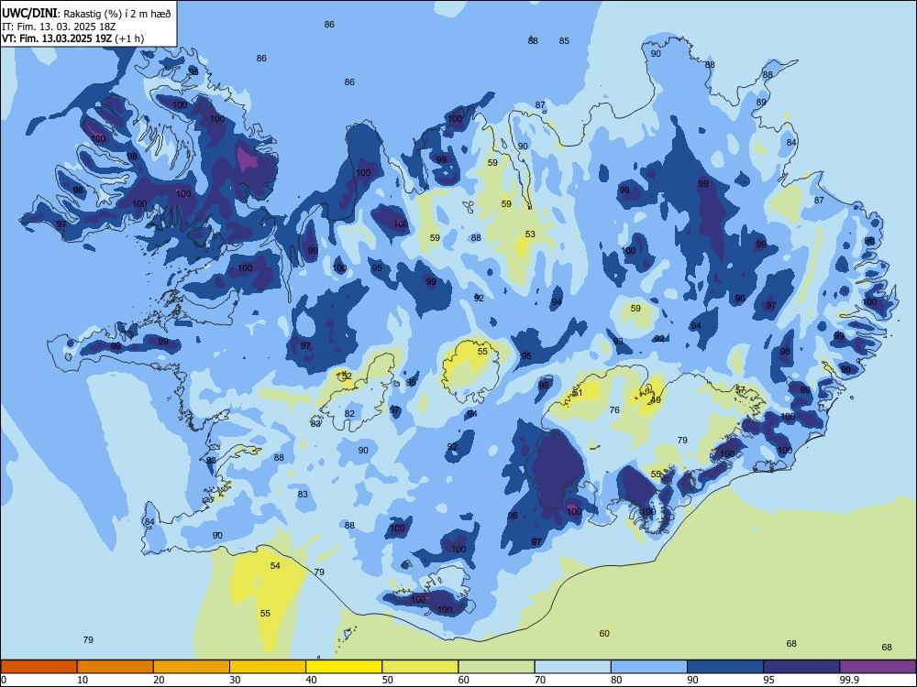Click the '60' value over the southern sea
This screenshot has width=917, height=687.
(604, 633)
